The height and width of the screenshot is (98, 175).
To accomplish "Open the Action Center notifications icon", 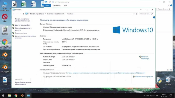I will 171,96.
